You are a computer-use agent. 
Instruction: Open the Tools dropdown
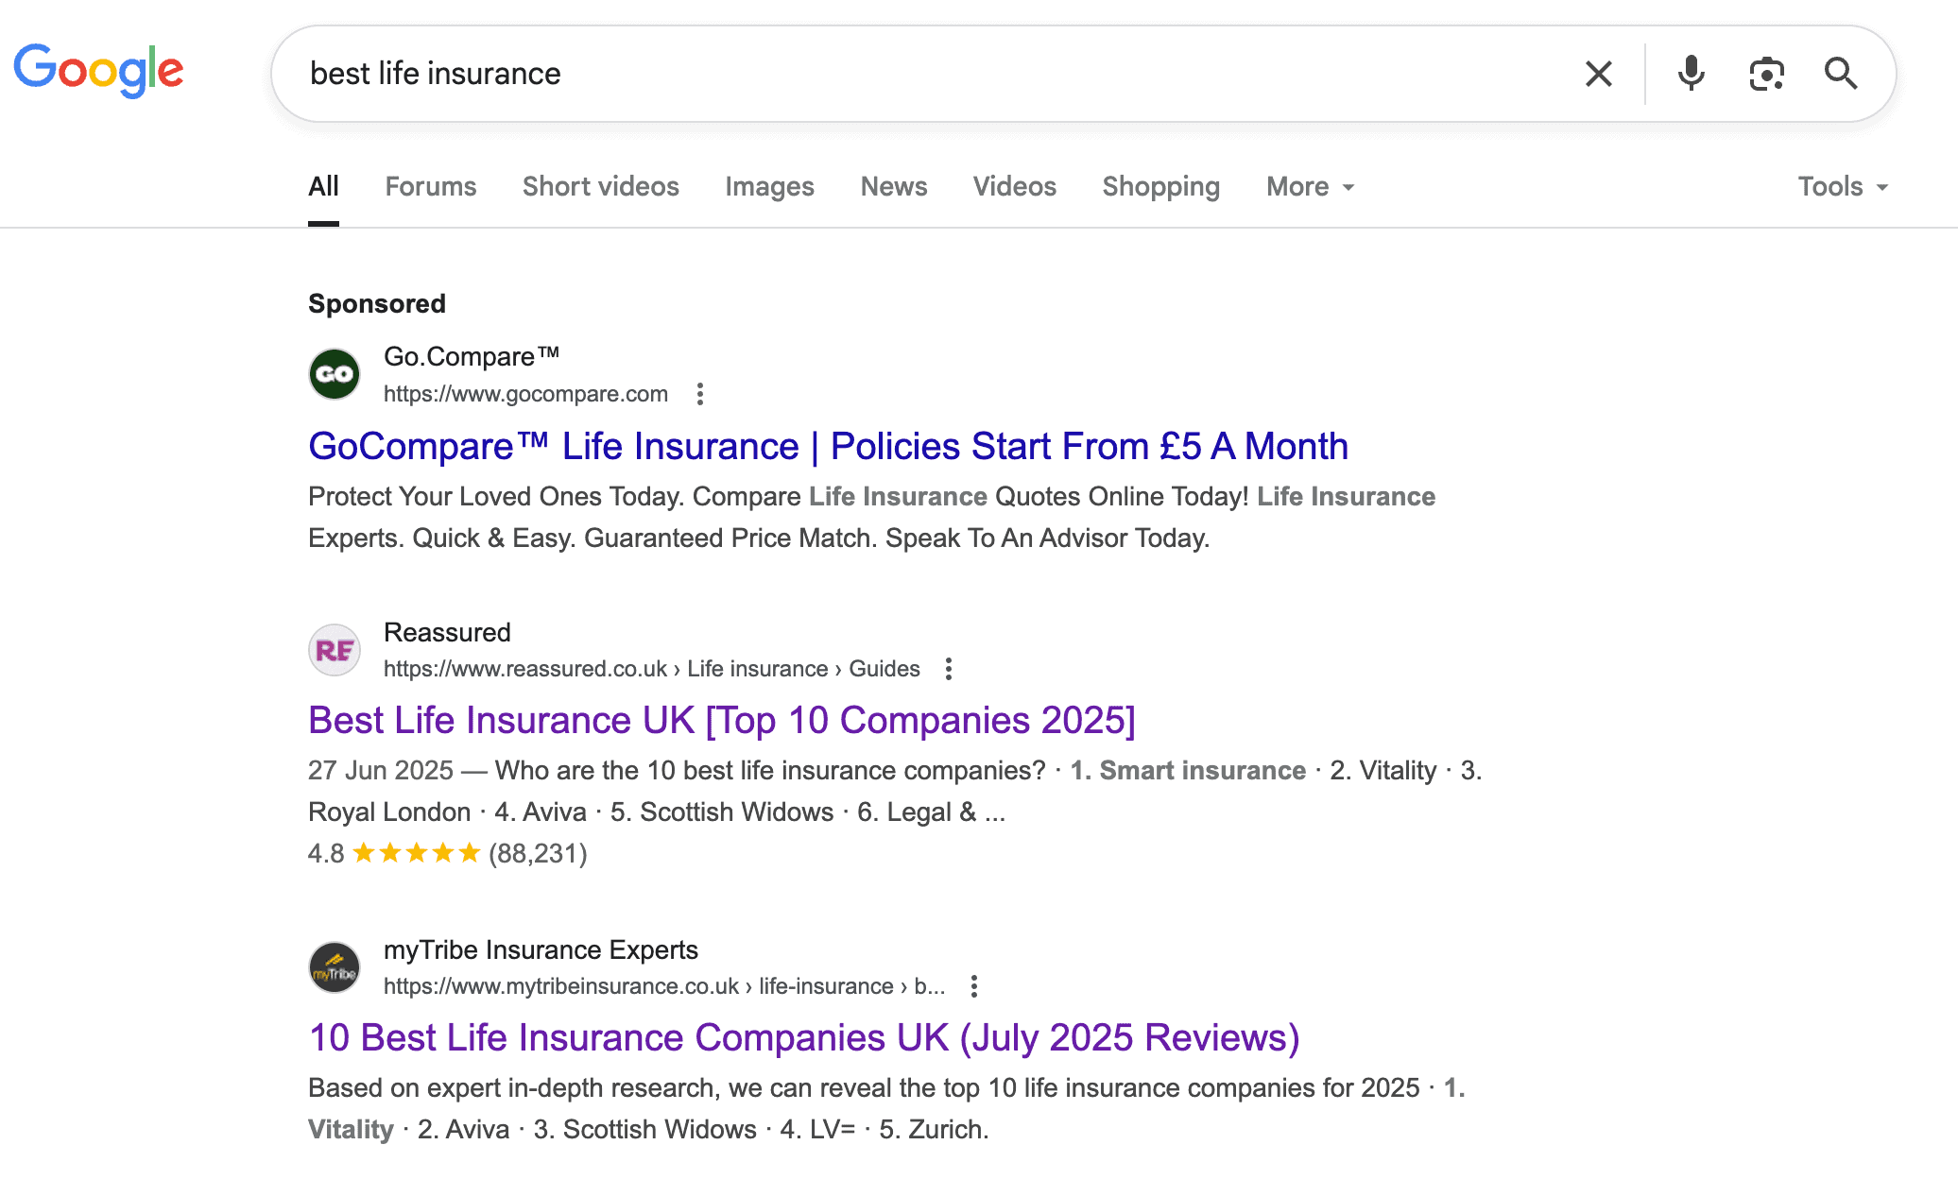[x=1841, y=186]
